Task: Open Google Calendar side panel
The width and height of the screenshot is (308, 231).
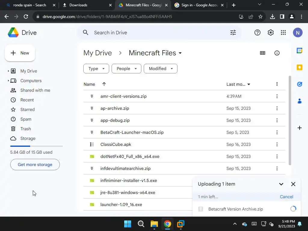Action: click(299, 51)
